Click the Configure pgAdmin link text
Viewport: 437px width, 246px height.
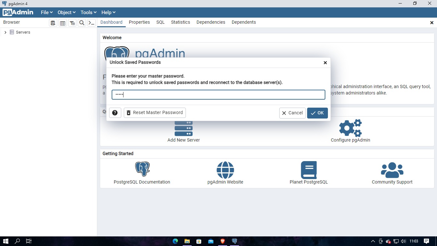tap(350, 140)
